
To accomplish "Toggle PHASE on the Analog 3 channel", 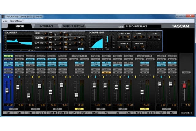I will [x=30, y=59].
